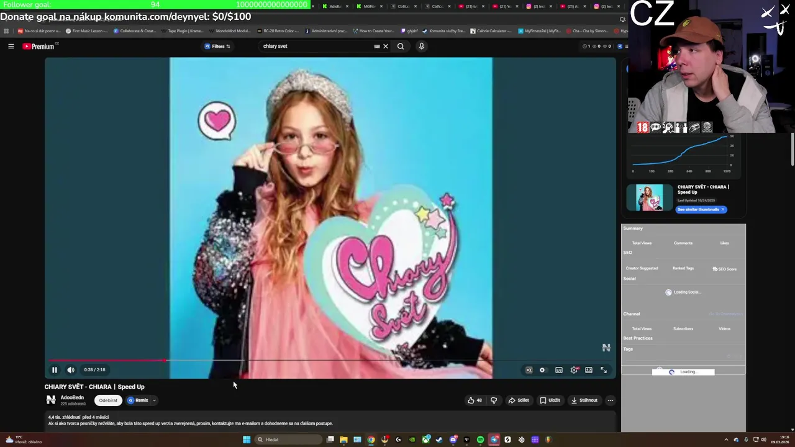Open the weather widget on the taskbar
This screenshot has height=447, width=795.
22,440
